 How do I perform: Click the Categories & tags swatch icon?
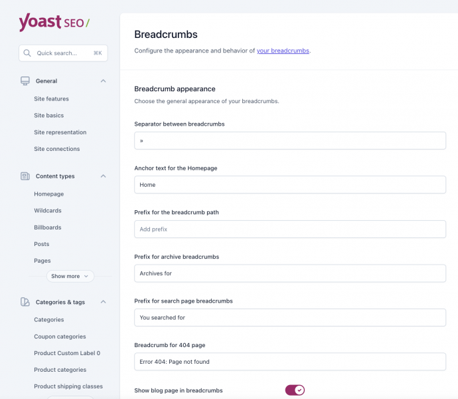pyautogui.click(x=25, y=302)
